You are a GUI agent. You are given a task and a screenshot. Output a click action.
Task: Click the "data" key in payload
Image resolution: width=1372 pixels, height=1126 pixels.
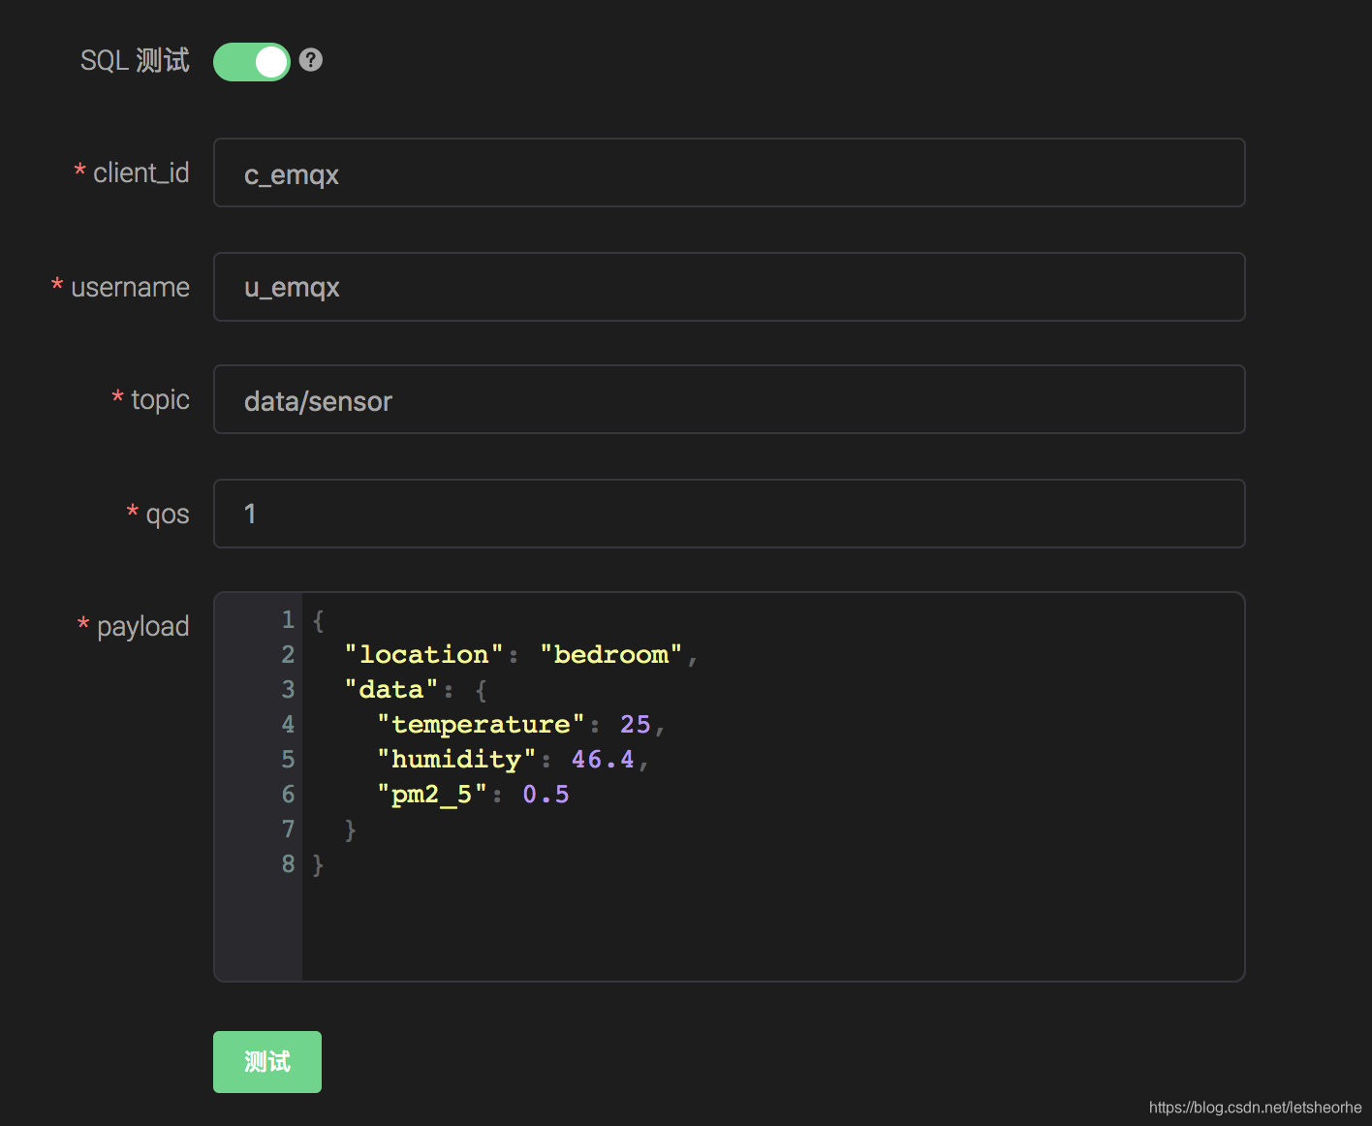pyautogui.click(x=391, y=690)
